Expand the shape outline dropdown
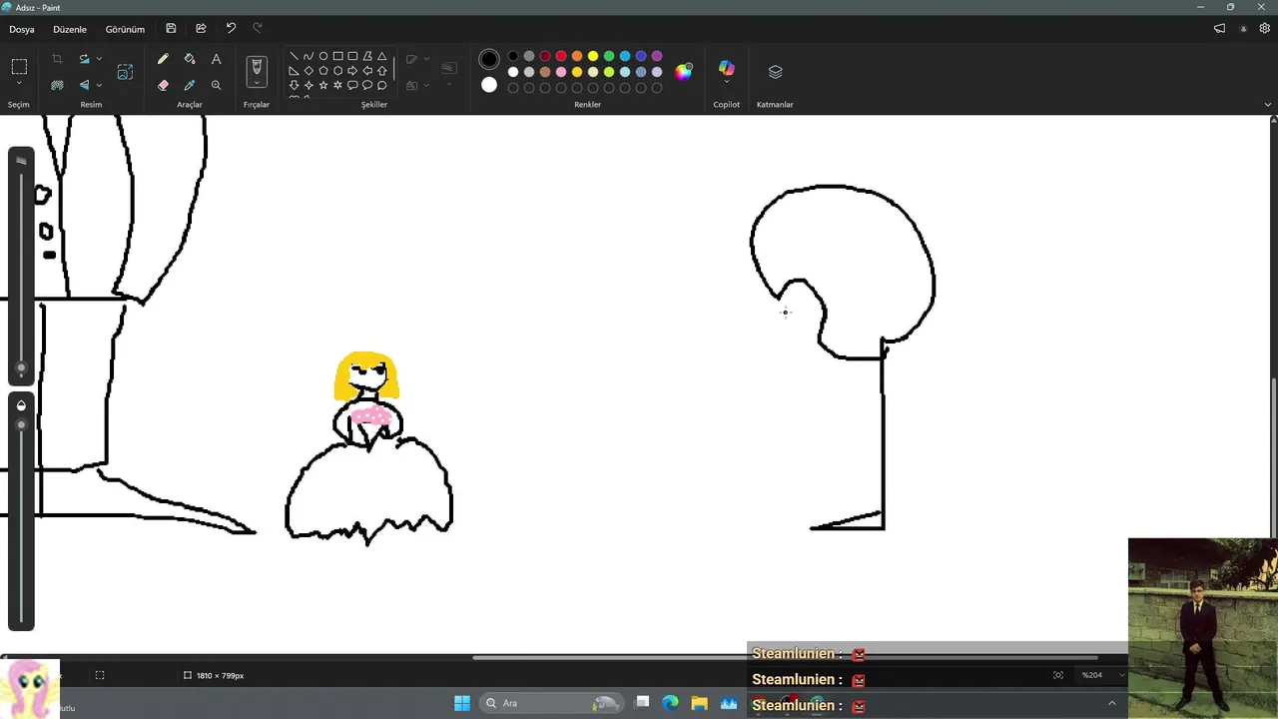This screenshot has height=719, width=1278. (x=426, y=59)
